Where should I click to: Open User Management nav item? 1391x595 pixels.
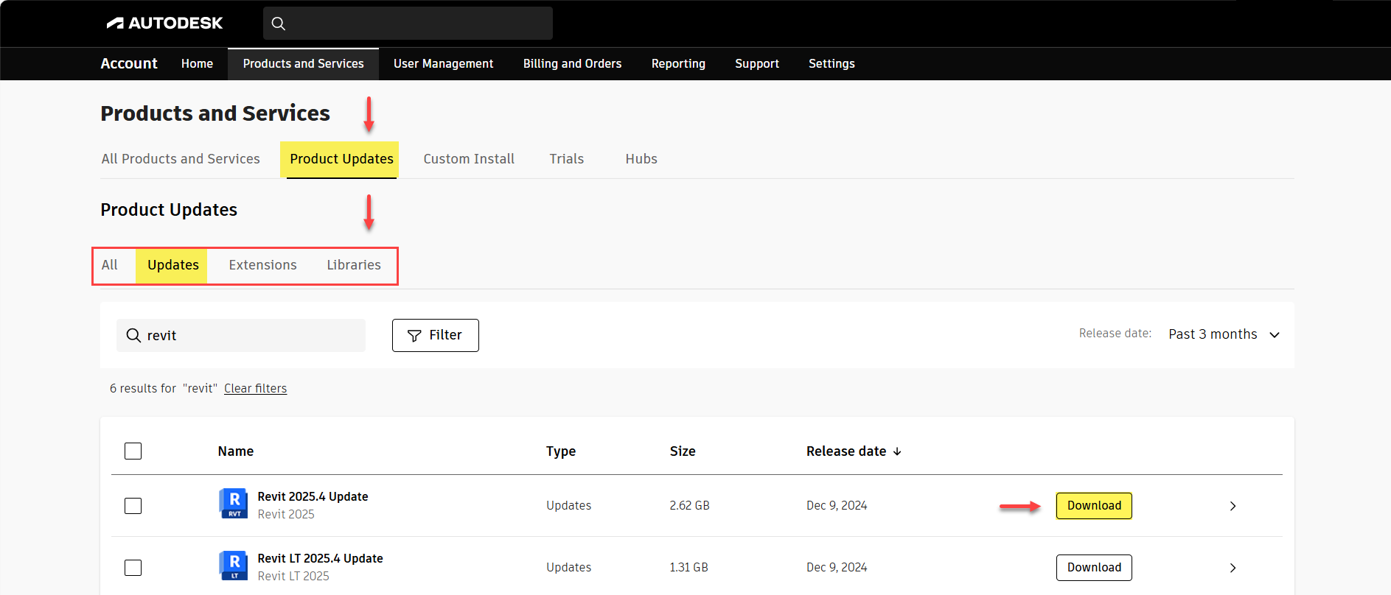coord(443,63)
